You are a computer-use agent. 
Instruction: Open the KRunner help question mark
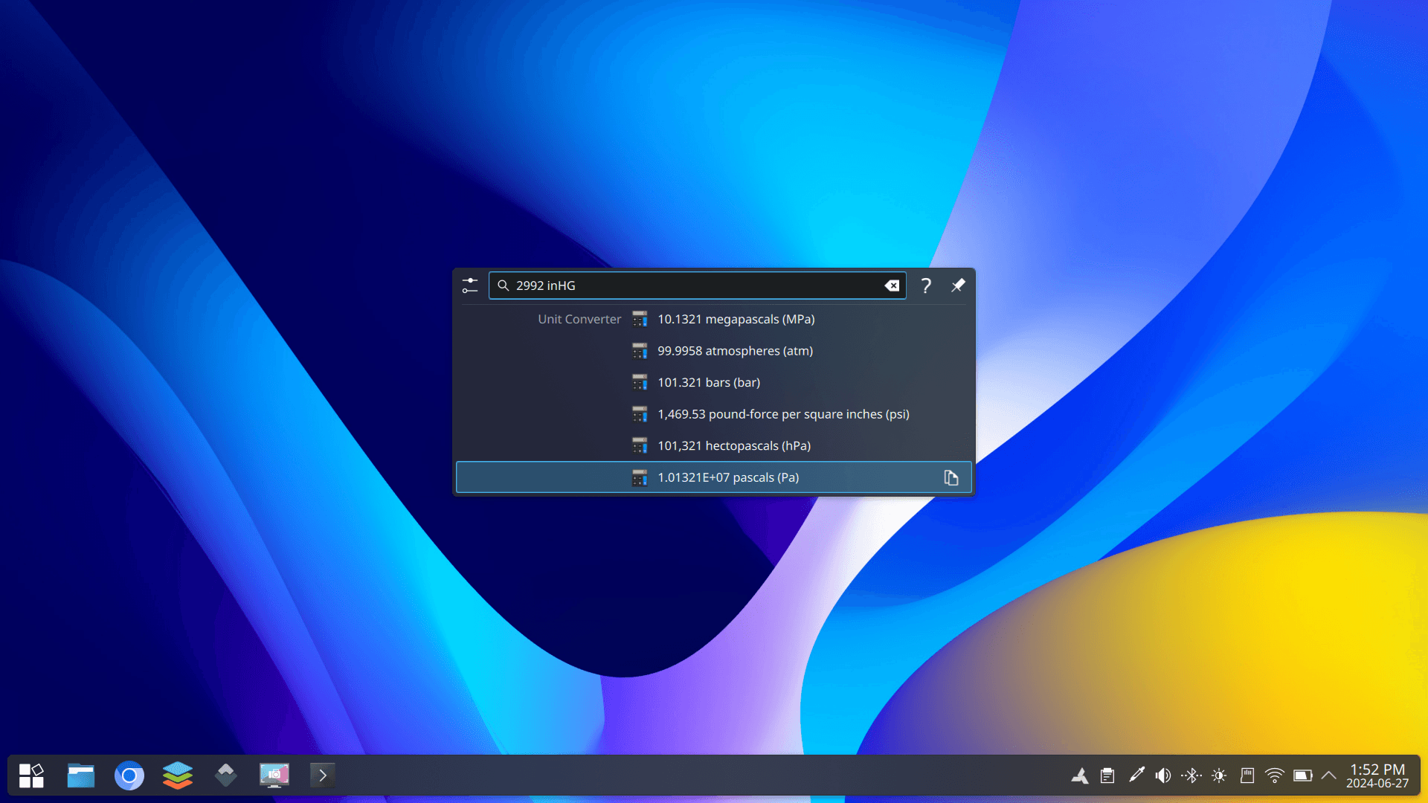tap(926, 286)
